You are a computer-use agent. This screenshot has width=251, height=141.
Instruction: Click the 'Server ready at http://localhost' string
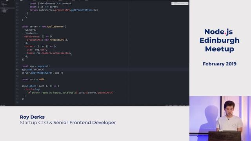[54, 93]
